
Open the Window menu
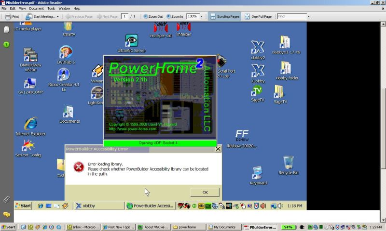(x=64, y=8)
